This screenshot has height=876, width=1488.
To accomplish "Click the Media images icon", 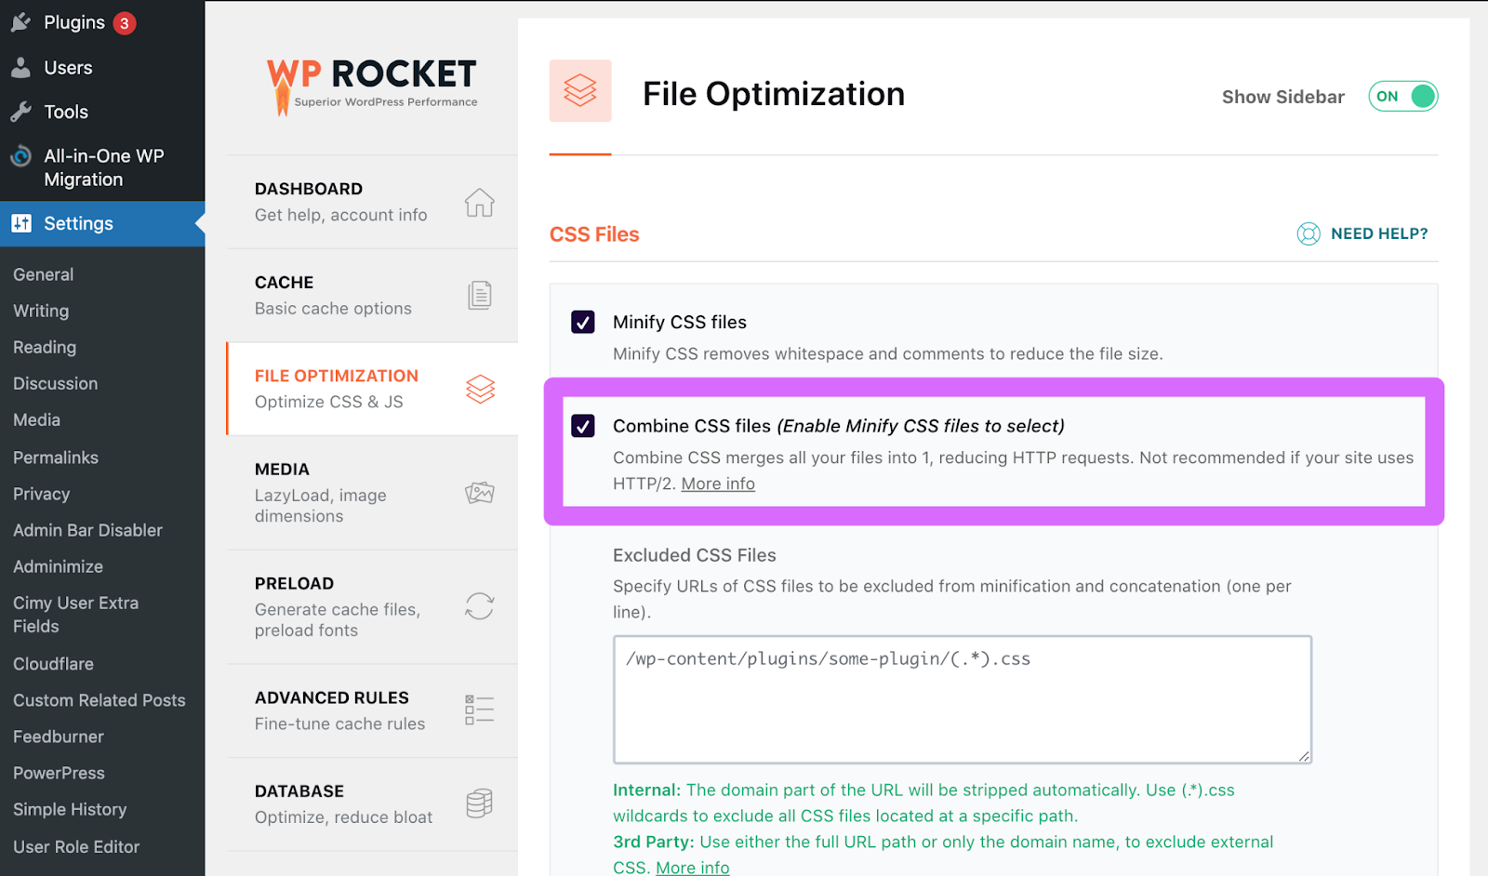I will pos(480,492).
